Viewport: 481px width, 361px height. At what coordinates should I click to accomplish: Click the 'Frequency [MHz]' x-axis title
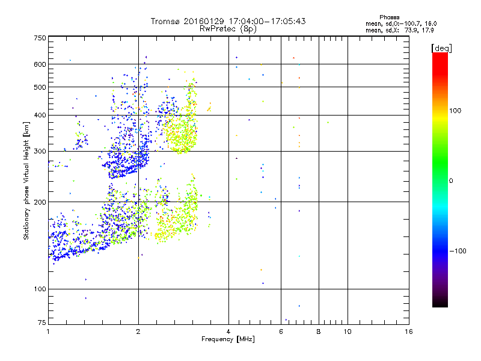point(228,339)
